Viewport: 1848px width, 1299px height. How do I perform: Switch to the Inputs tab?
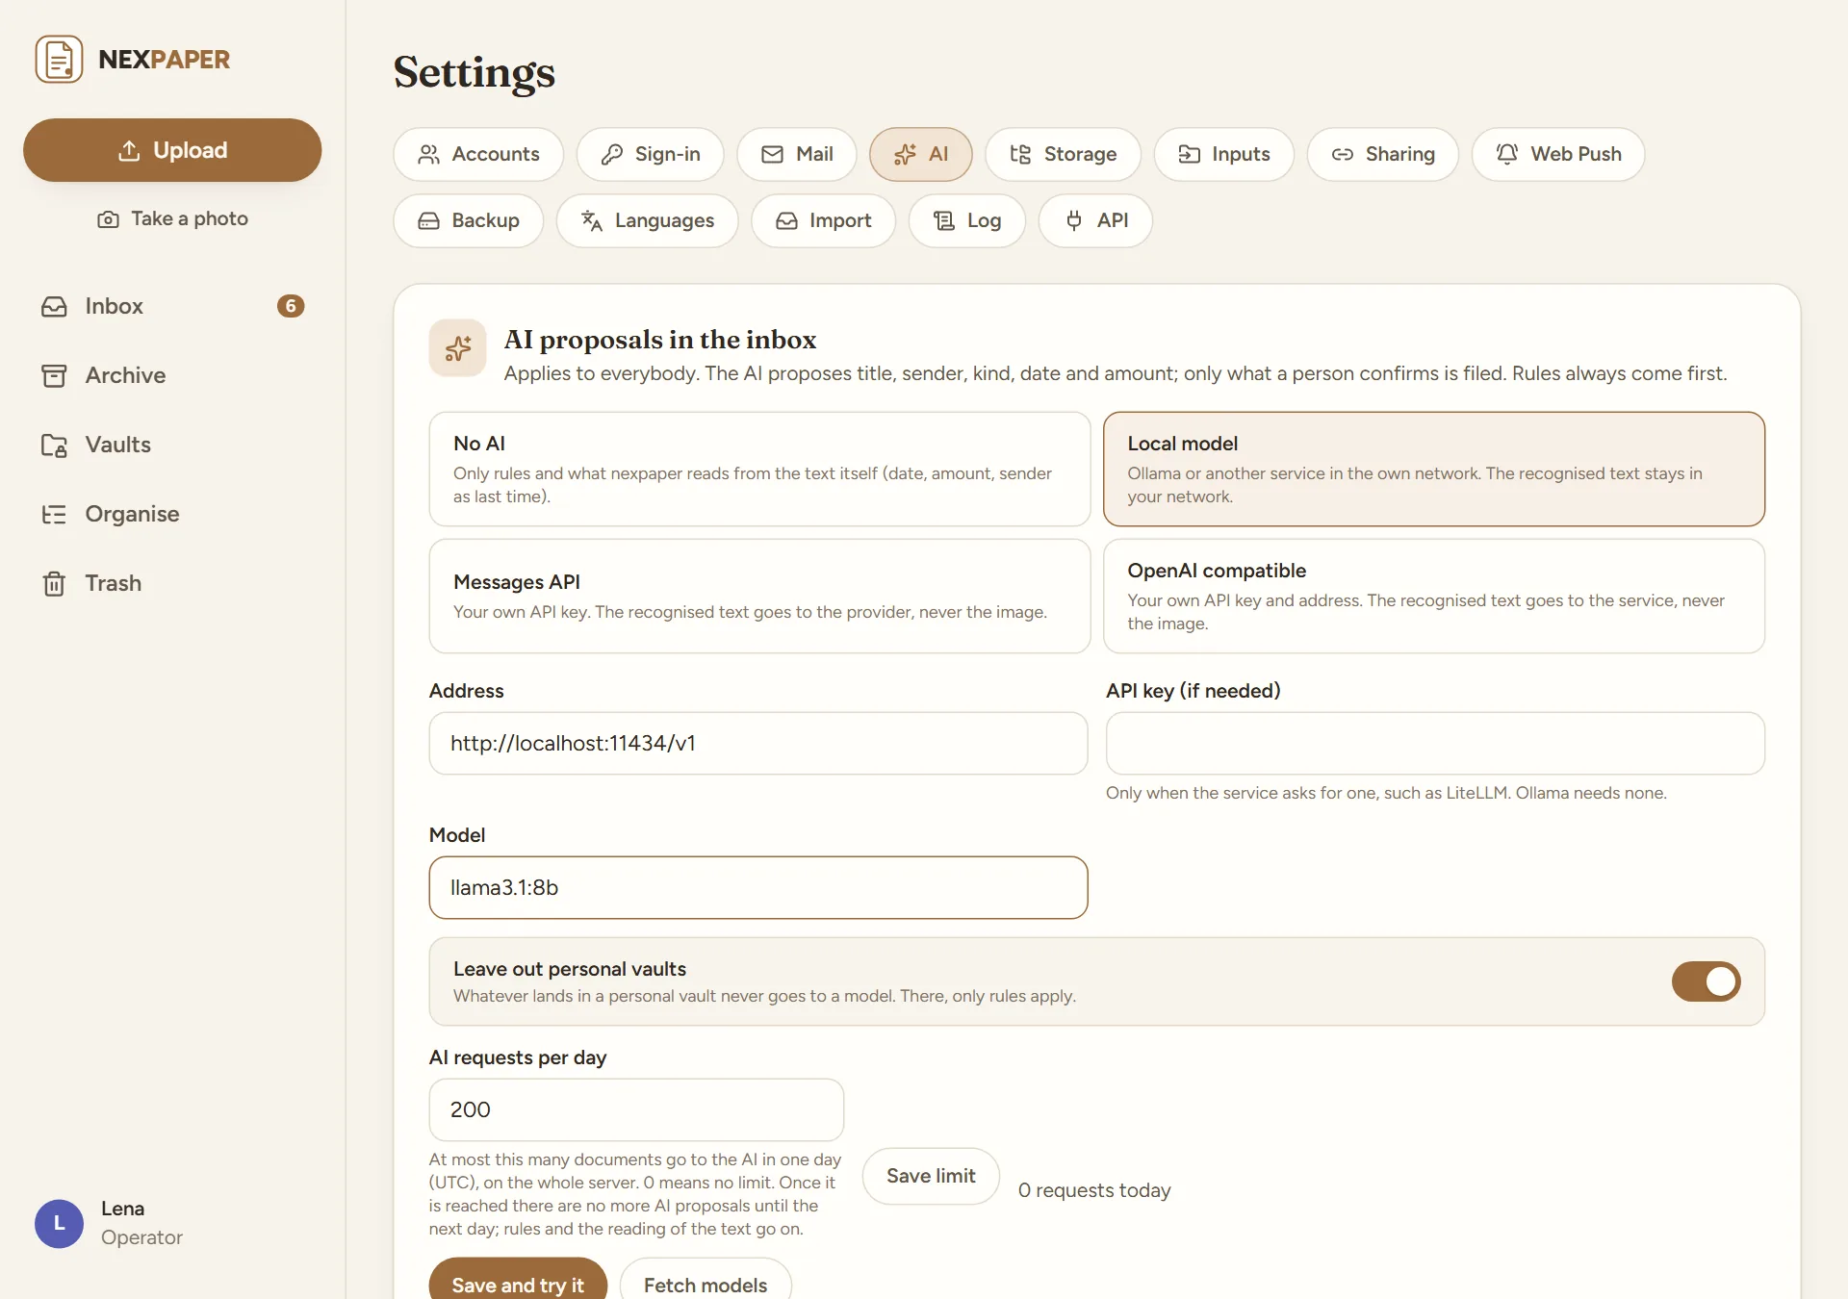[x=1224, y=154]
